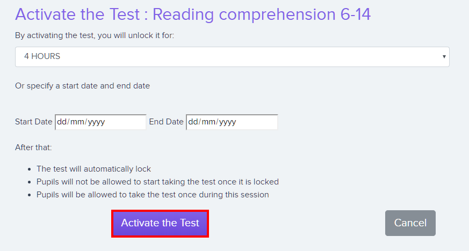This screenshot has width=469, height=251.
Task: Click "Or specify a start date and end date" text
Action: (x=83, y=86)
